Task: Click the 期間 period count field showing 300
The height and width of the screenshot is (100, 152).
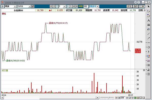Action: click(x=86, y=6)
